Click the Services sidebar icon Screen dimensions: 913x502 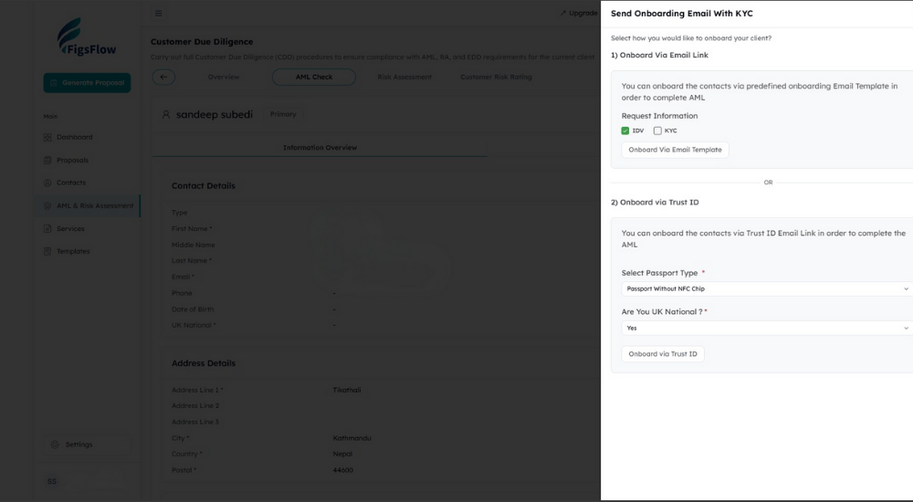[x=47, y=228]
